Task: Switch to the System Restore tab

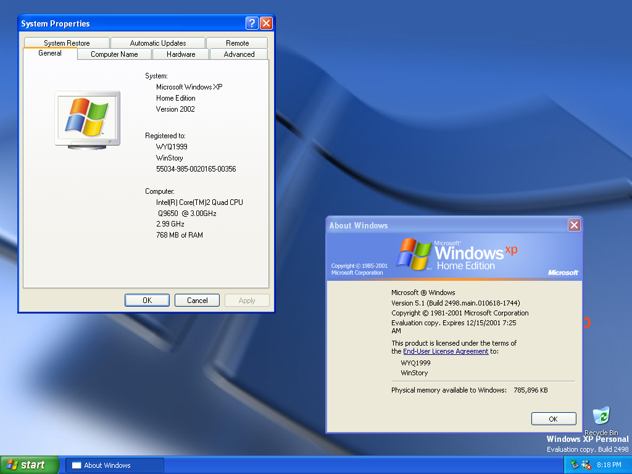Action: pyautogui.click(x=67, y=43)
